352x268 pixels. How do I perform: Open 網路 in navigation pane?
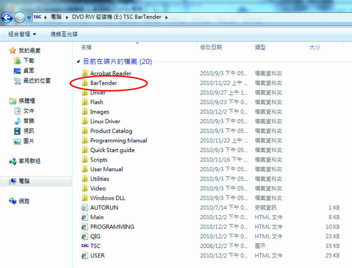tap(24, 201)
